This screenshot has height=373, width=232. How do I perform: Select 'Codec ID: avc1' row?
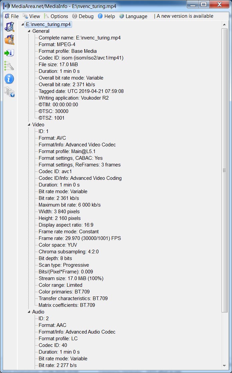pyautogui.click(x=55, y=171)
